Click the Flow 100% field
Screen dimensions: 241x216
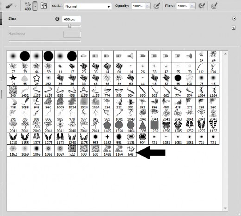(x=183, y=6)
